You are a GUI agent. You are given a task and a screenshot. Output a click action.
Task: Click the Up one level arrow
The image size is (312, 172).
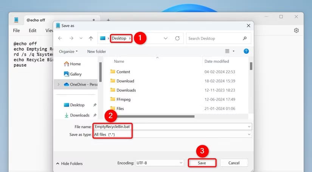(91, 38)
